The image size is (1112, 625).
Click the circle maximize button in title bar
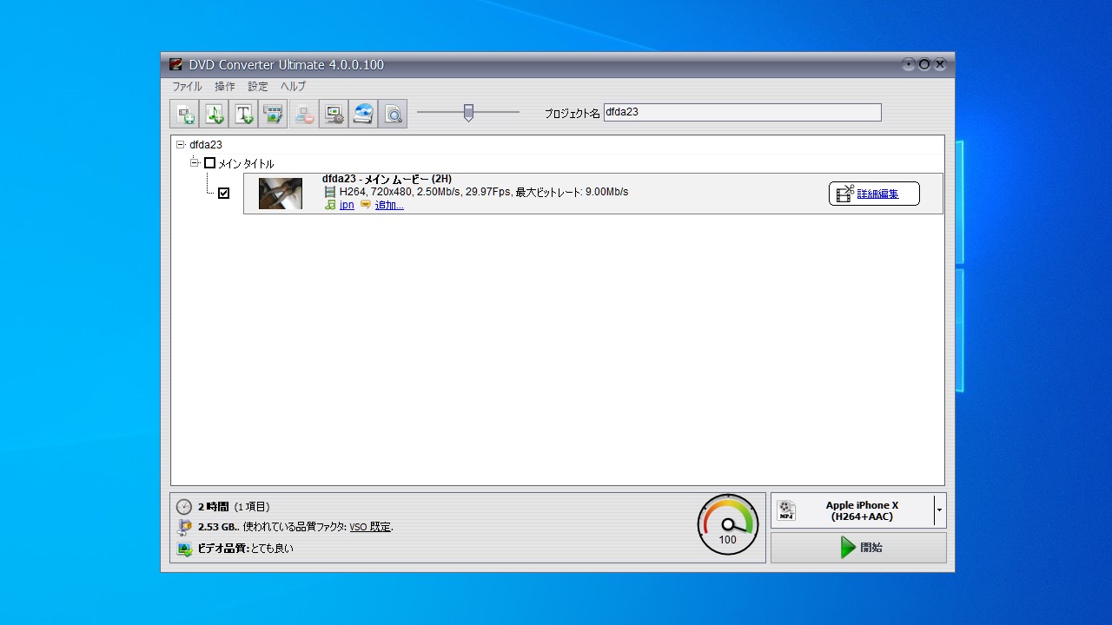(924, 64)
